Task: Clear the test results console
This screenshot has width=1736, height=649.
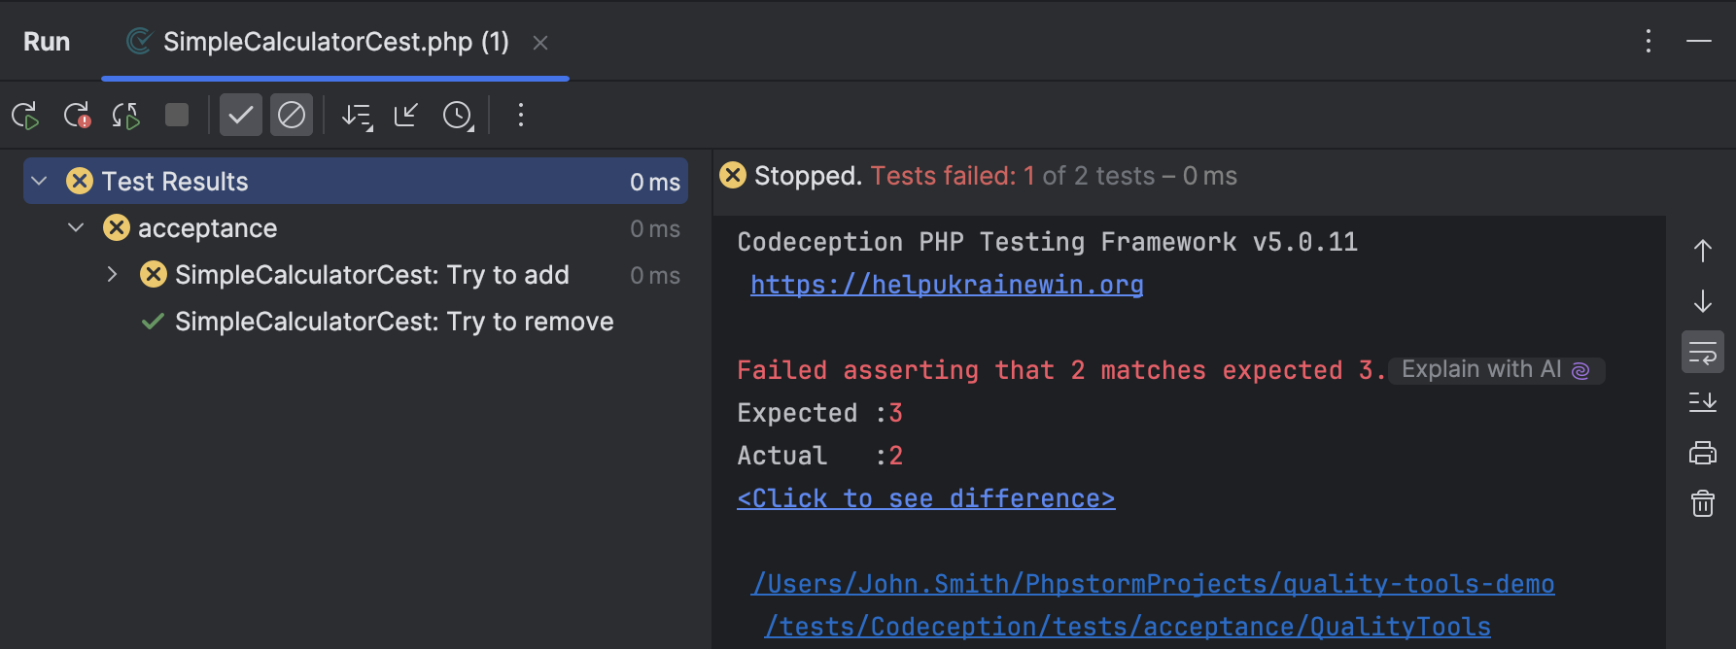Action: [1702, 503]
